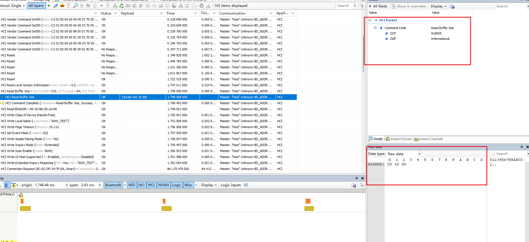Open the Display dropdown in Details panel
Viewport: 529px width, 242px height.
click(x=438, y=6)
